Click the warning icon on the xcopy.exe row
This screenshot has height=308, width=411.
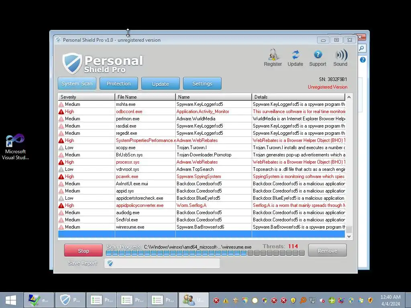(x=61, y=148)
